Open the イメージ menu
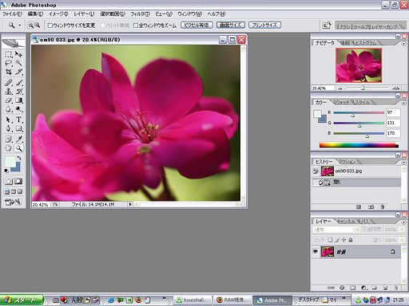The width and height of the screenshot is (409, 306). (x=58, y=14)
